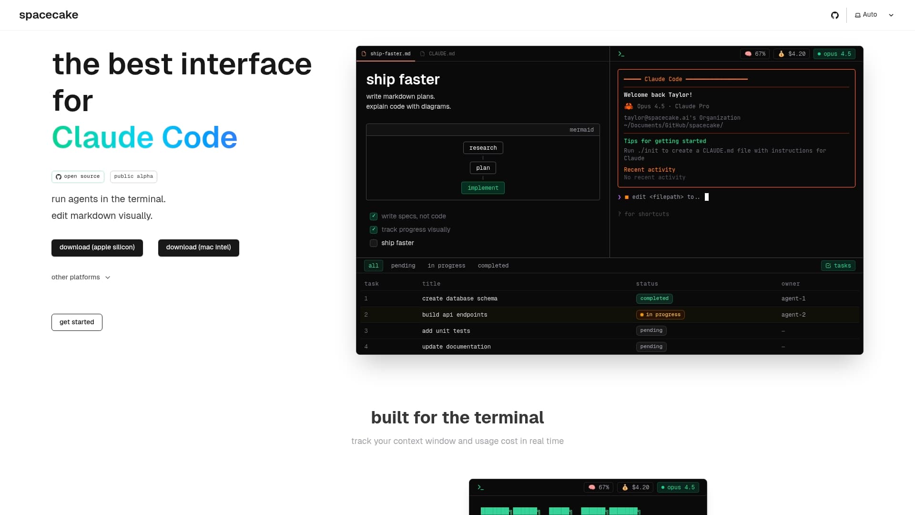
Task: Select the 'pending' task filter tab
Action: coord(403,266)
